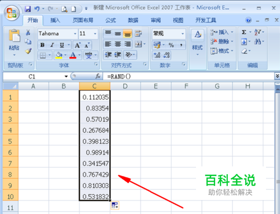Copy the selected cells

[28, 41]
